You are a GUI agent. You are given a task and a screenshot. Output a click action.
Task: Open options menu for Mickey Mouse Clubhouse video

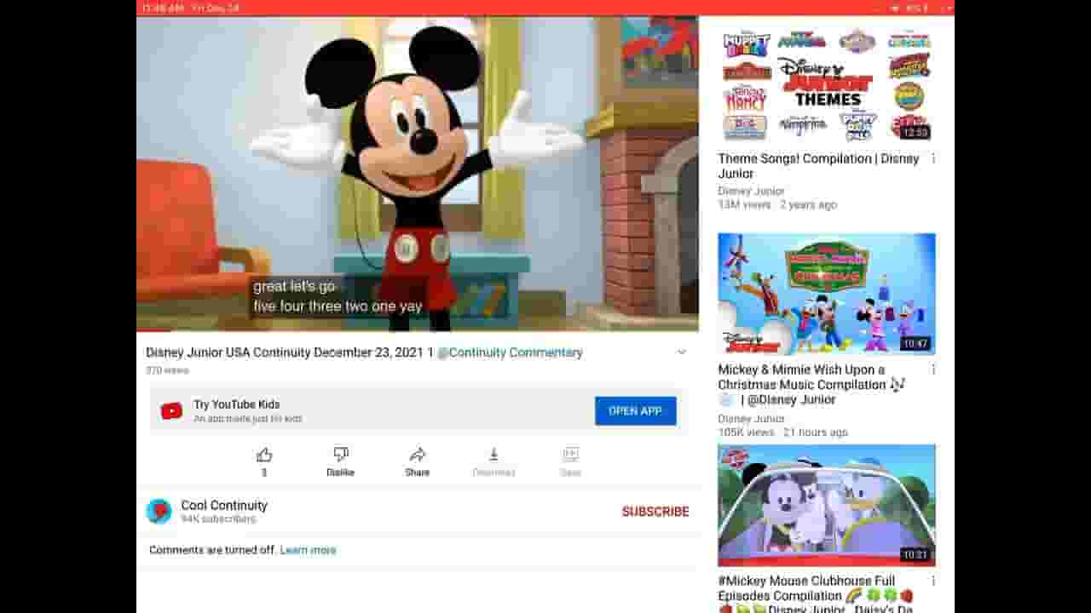coord(933,581)
